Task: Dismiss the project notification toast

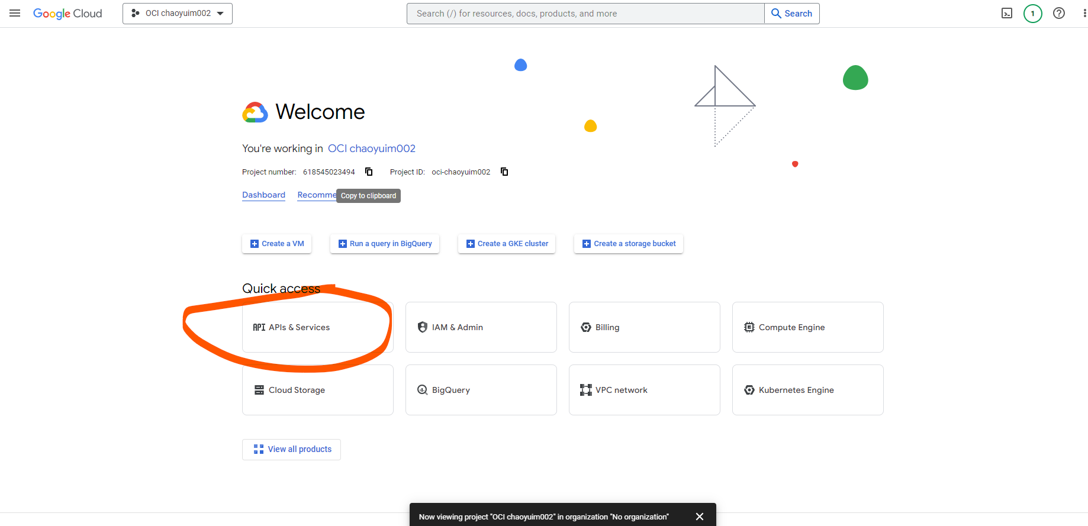Action: click(x=699, y=517)
